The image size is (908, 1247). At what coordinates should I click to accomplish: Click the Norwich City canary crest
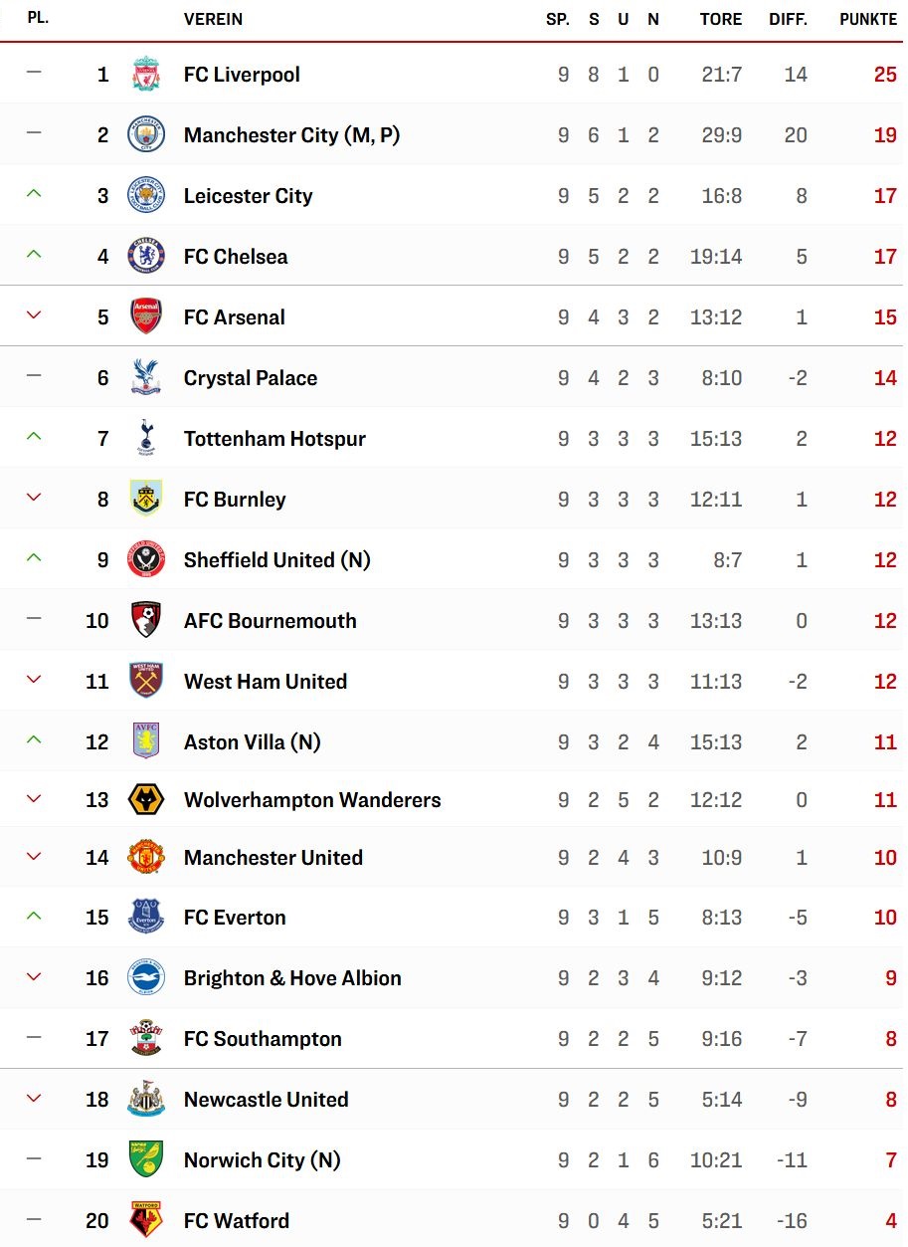point(146,1159)
